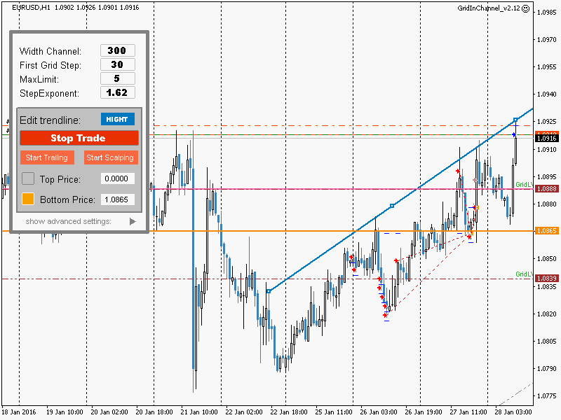Click the 1.0865 orange price label
Viewport: 561px width, 420px height.
548,231
